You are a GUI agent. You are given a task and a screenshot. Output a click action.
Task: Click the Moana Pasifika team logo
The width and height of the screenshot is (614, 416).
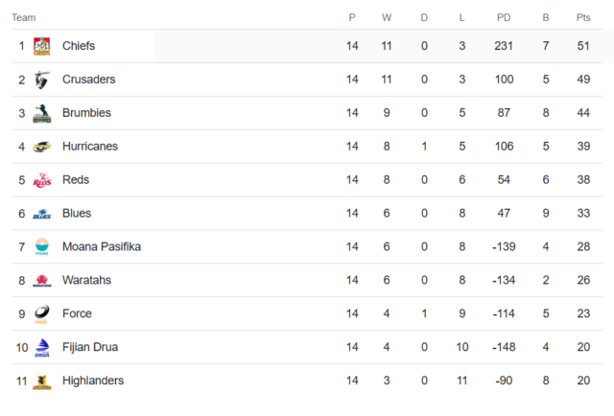42,247
